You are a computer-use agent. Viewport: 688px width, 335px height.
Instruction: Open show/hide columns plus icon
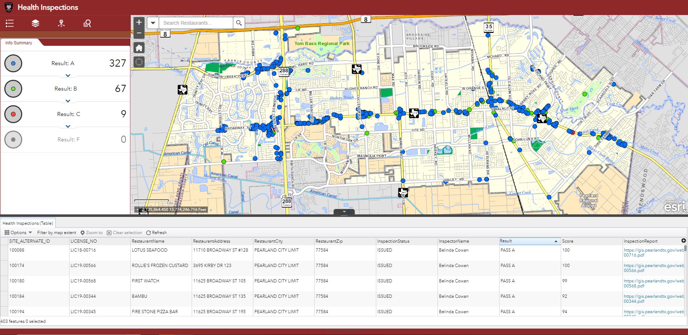coord(683,241)
